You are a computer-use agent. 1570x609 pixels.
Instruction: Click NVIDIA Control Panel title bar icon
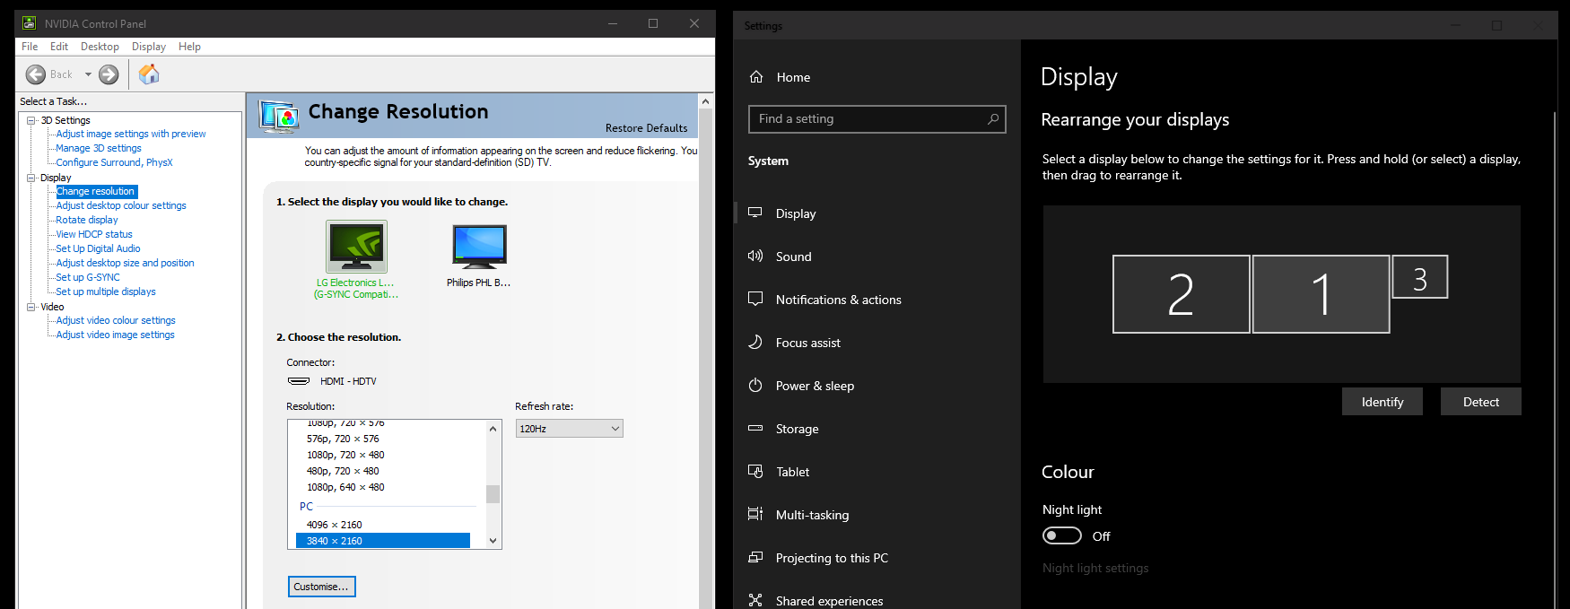[x=30, y=23]
